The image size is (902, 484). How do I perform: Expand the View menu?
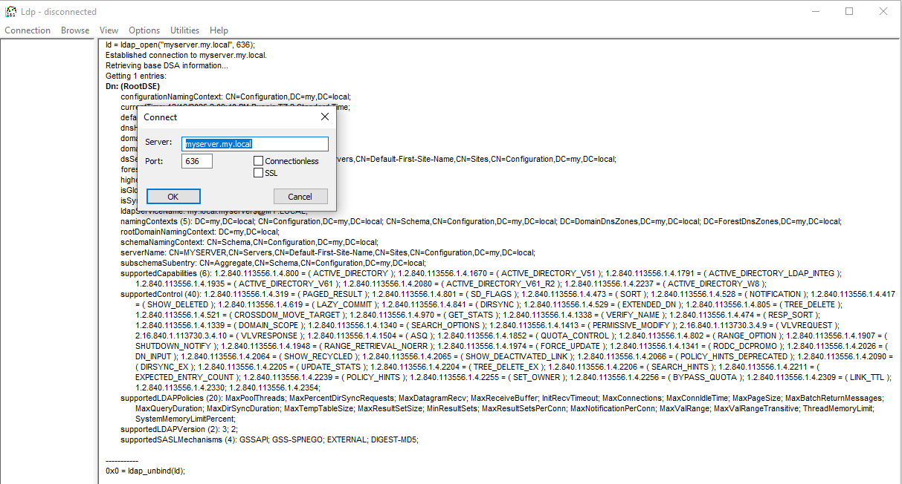[109, 30]
